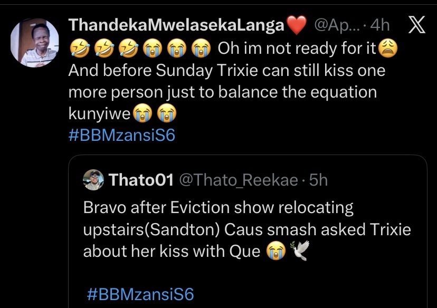This screenshot has width=437, height=308.
Task: Click the 5h timestamp on the quoted tweet
Action: pyautogui.click(x=318, y=180)
